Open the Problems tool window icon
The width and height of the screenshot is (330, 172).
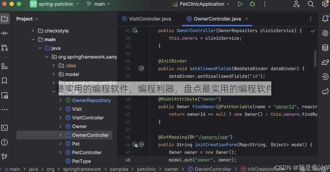[5, 143]
